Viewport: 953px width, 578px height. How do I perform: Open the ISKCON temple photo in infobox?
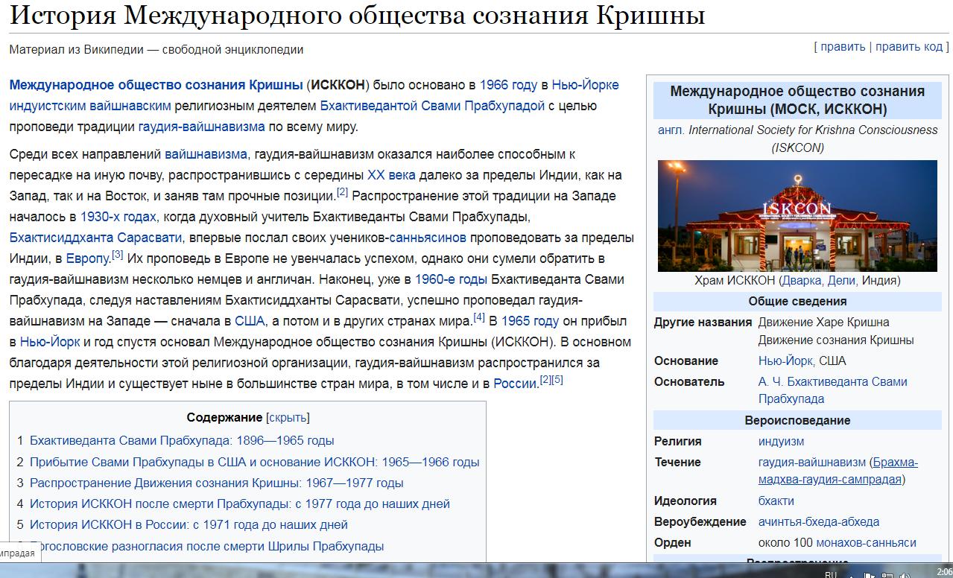(x=797, y=215)
